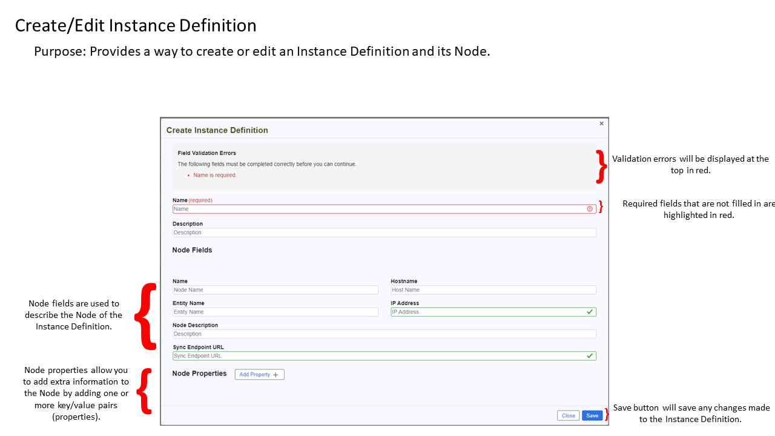Screen dimensions: 775x436
Task: Click the 'Name is required.' error text
Action: click(x=215, y=175)
